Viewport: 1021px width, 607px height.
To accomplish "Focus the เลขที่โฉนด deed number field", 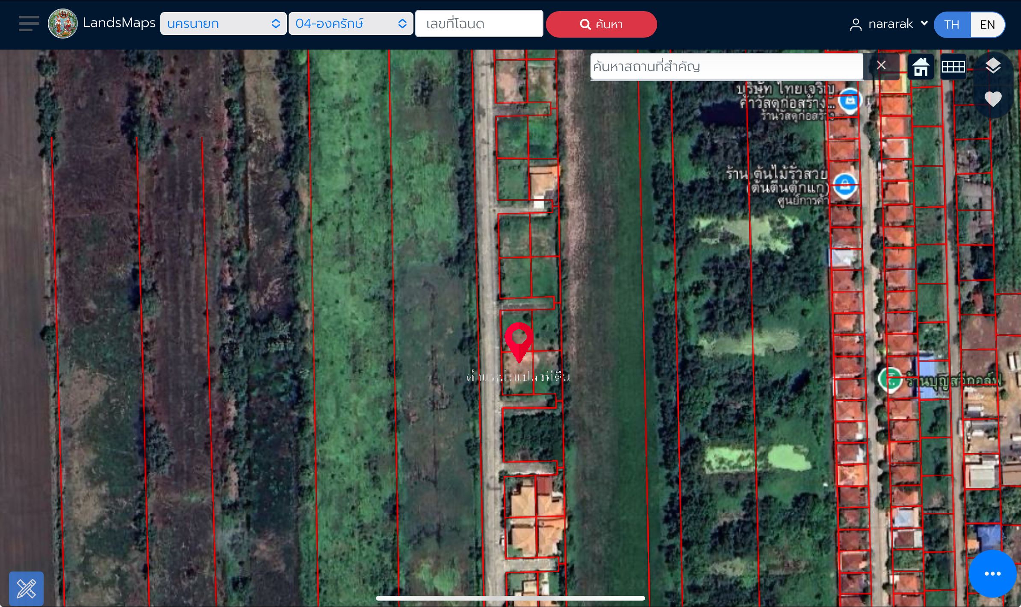I will pos(479,24).
